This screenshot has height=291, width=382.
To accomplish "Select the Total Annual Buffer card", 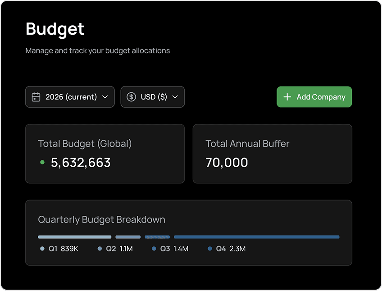I will point(272,153).
